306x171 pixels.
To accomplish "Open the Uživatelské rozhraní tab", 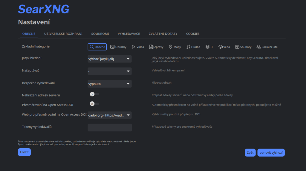I will point(63,34).
